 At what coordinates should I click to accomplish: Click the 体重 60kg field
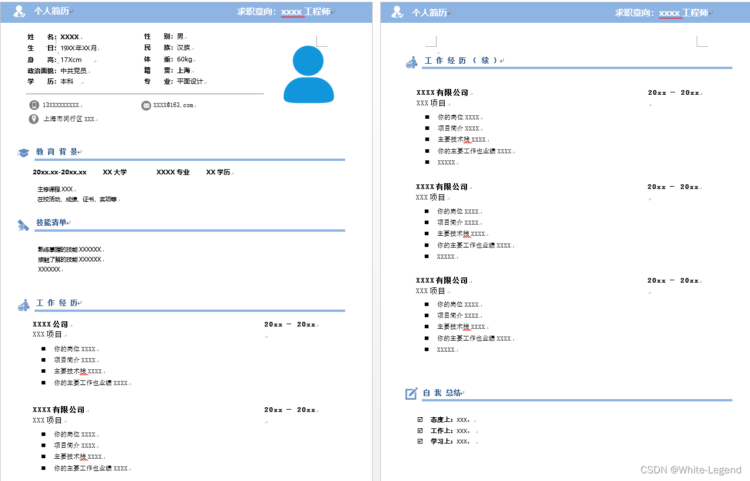(x=169, y=60)
